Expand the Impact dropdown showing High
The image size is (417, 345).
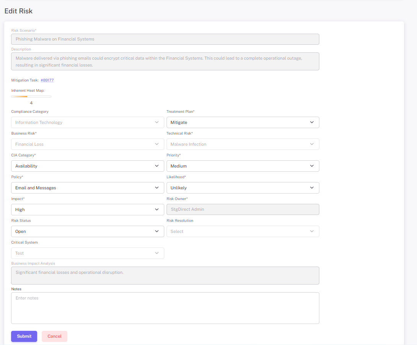coord(87,210)
